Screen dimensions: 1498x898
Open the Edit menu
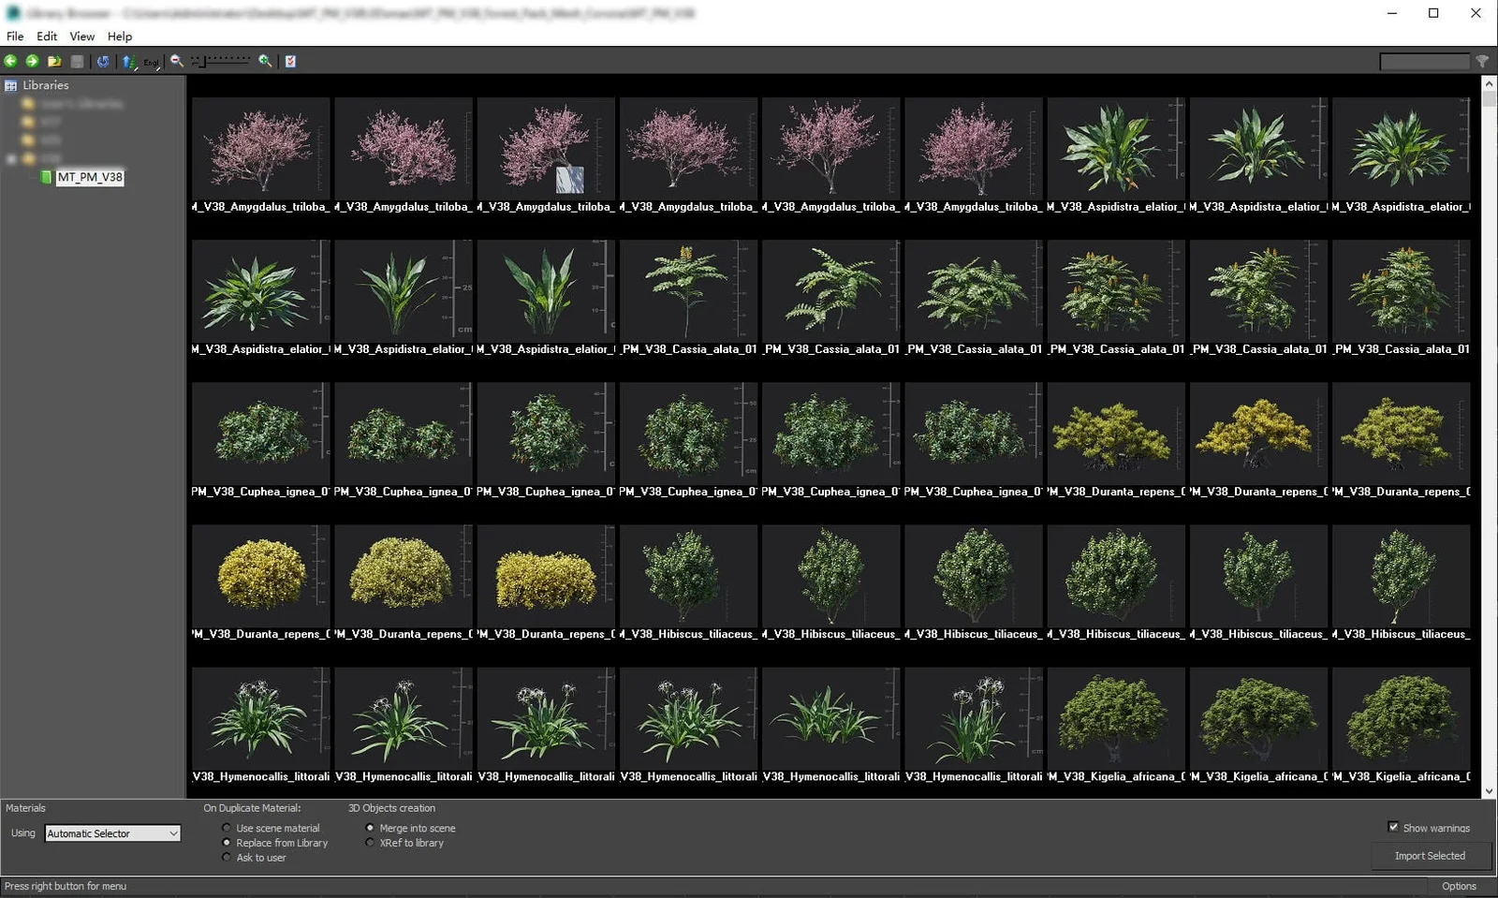(46, 37)
